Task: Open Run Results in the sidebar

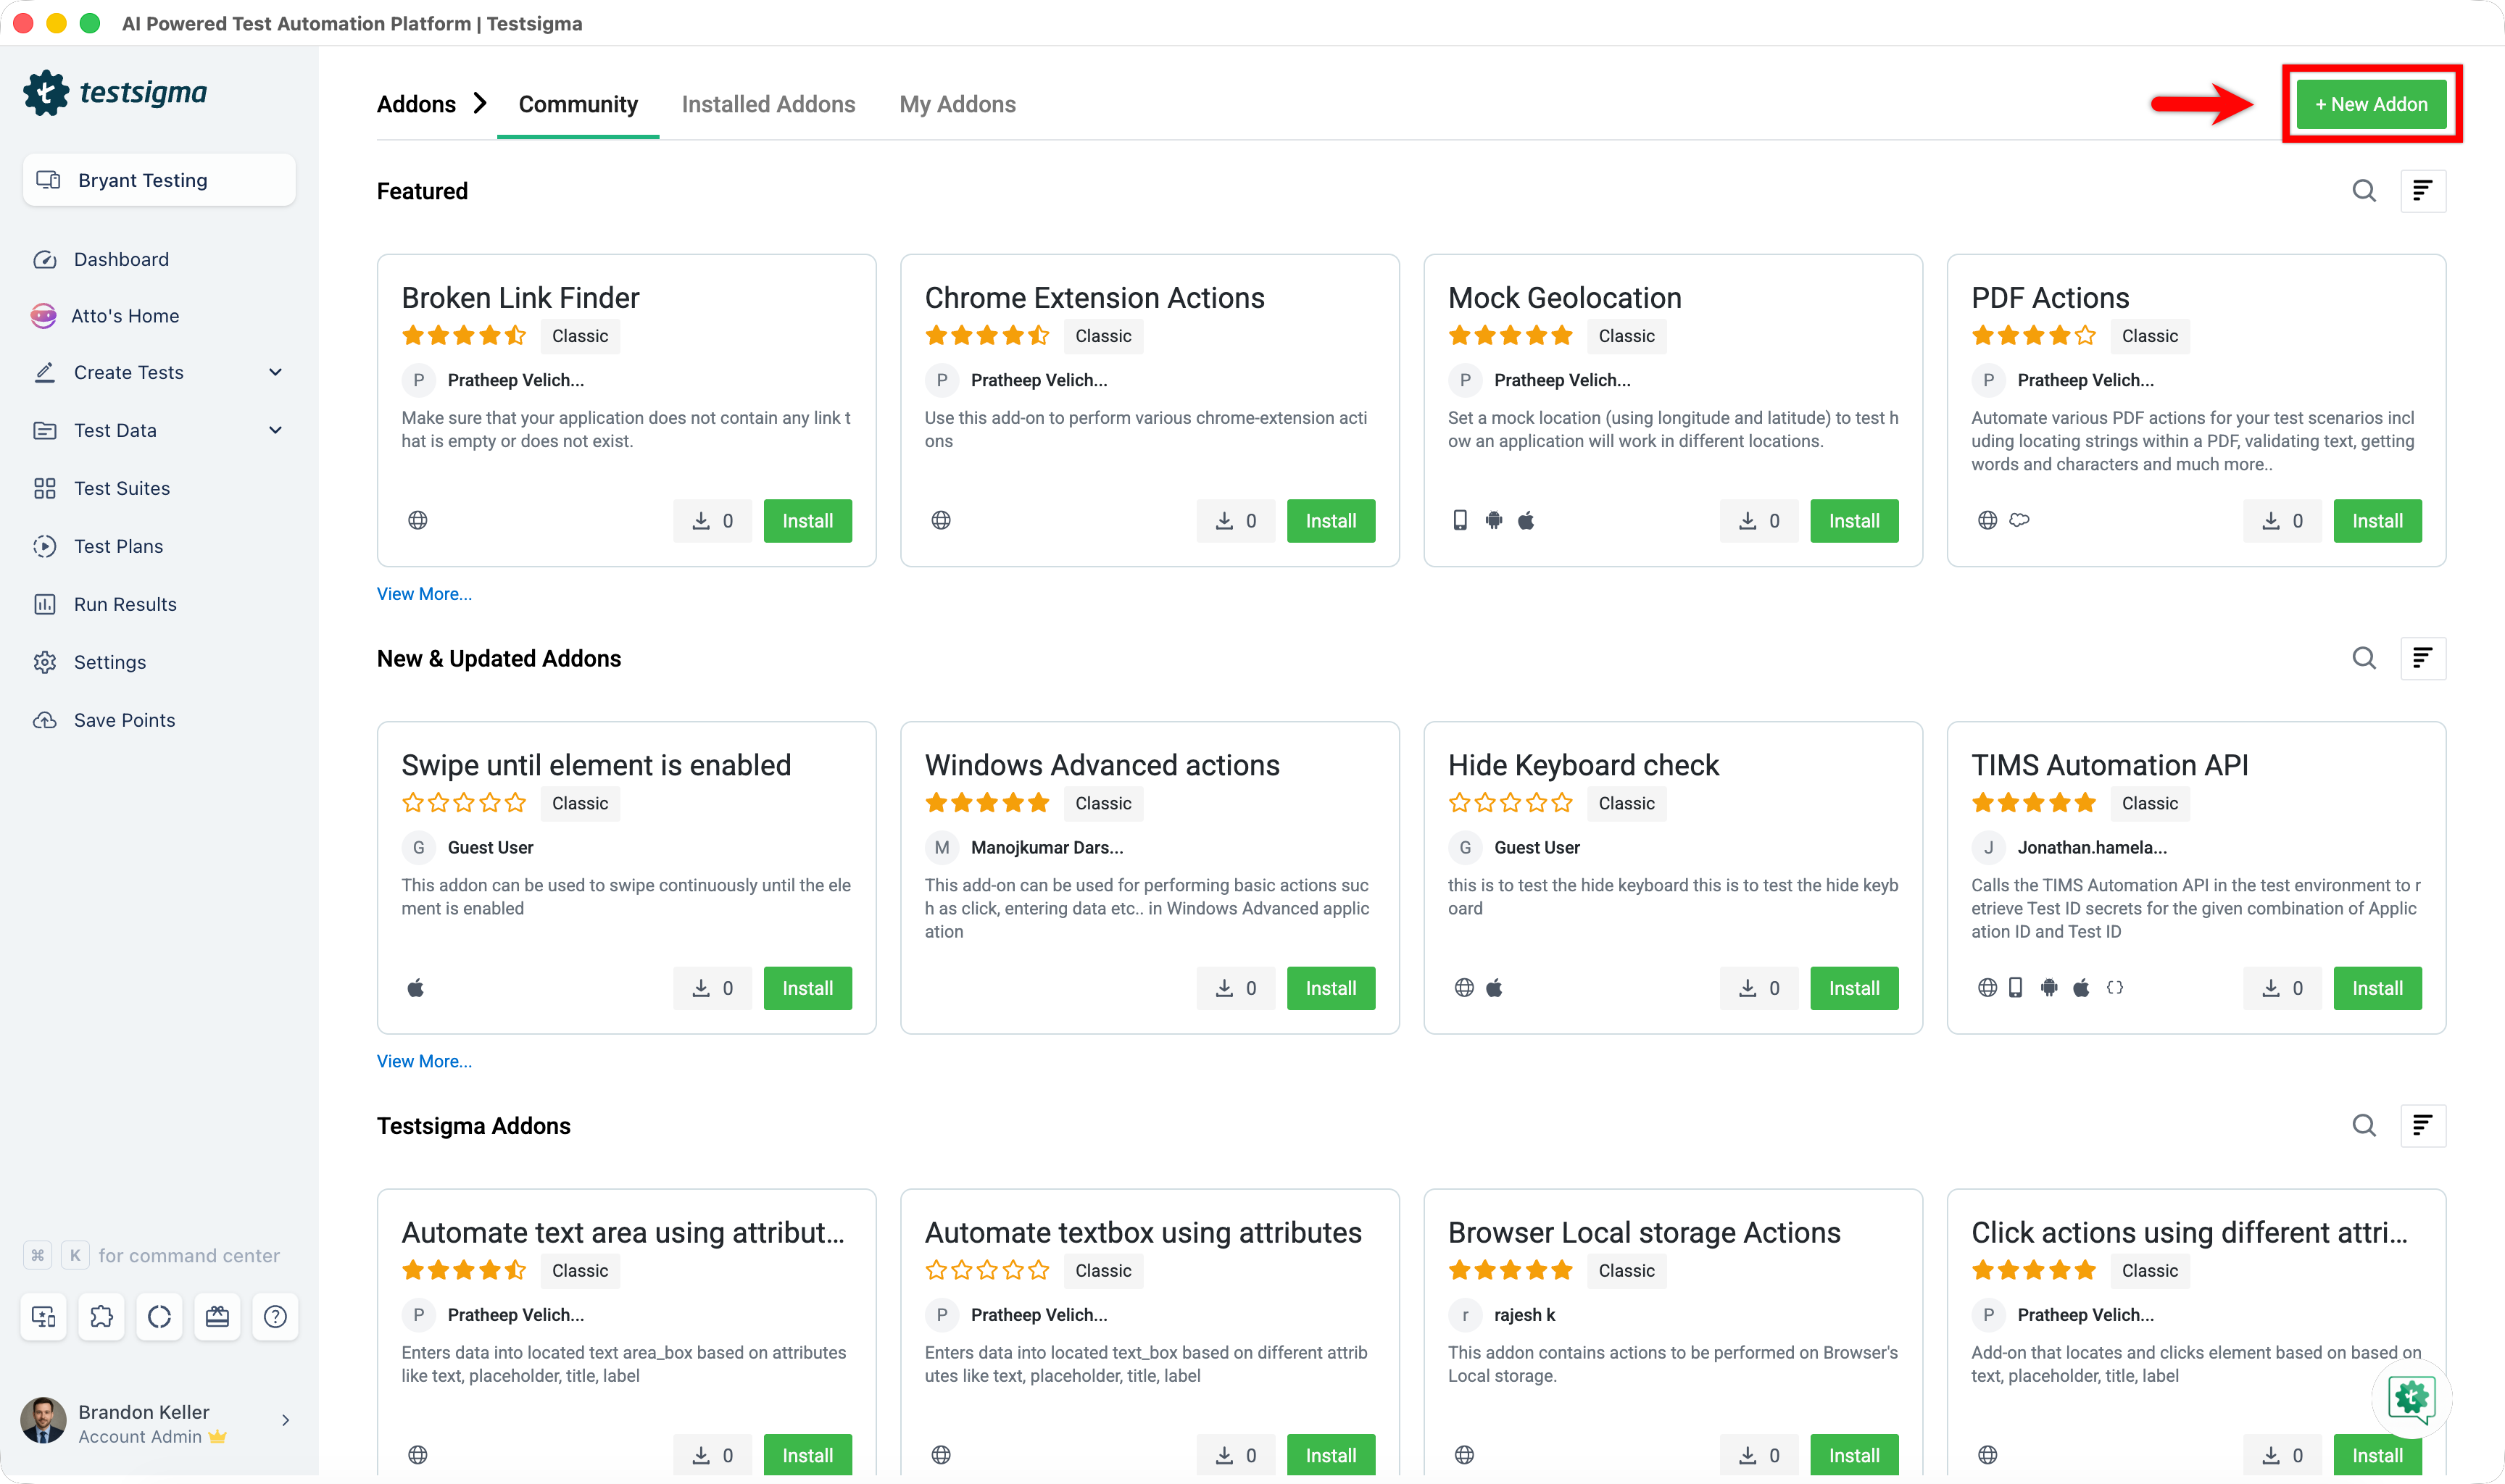Action: coord(125,604)
